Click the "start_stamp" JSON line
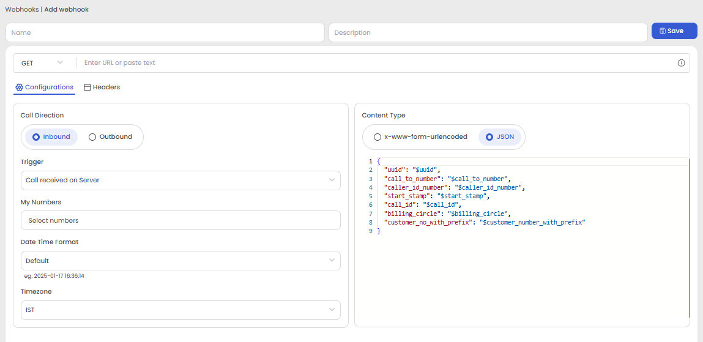The height and width of the screenshot is (342, 703). (x=437, y=196)
